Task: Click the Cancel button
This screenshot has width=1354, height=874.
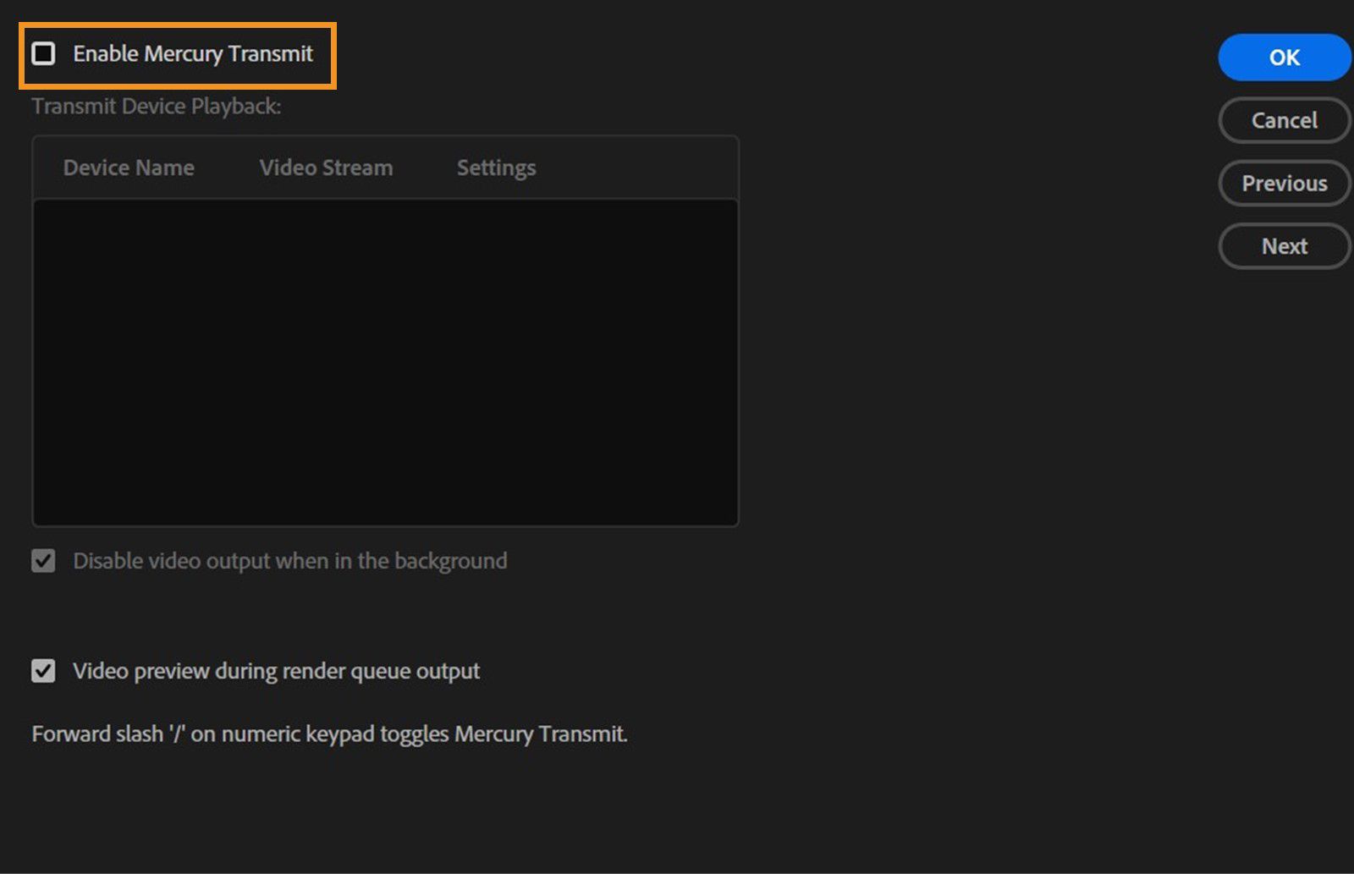Action: [x=1285, y=120]
